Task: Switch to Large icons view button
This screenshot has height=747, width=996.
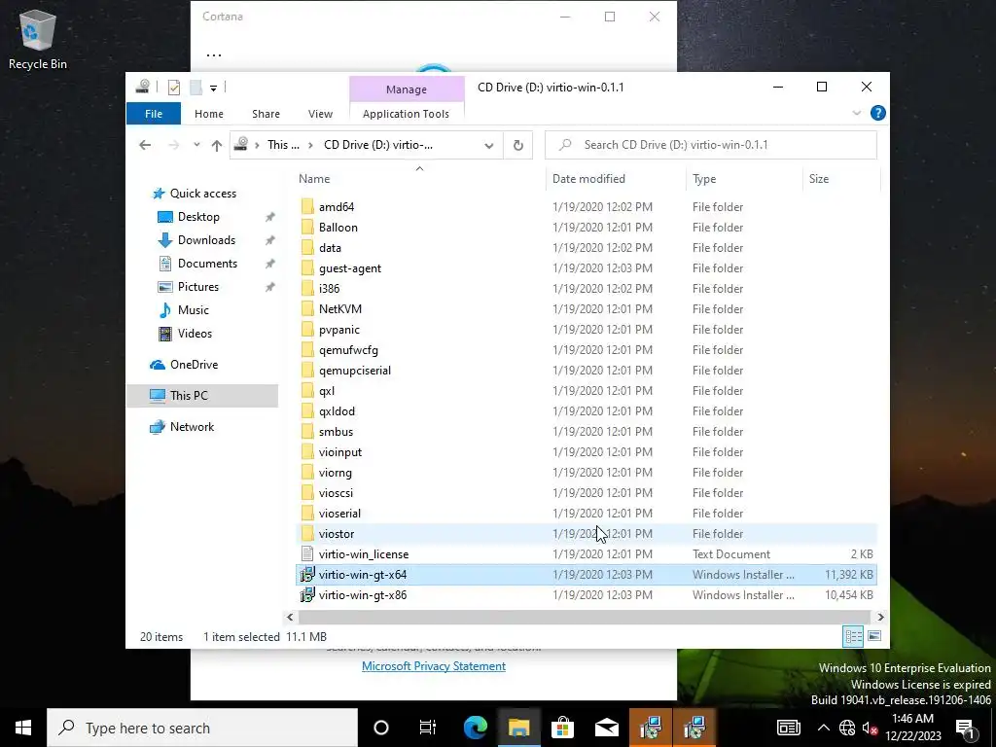Action: tap(874, 636)
